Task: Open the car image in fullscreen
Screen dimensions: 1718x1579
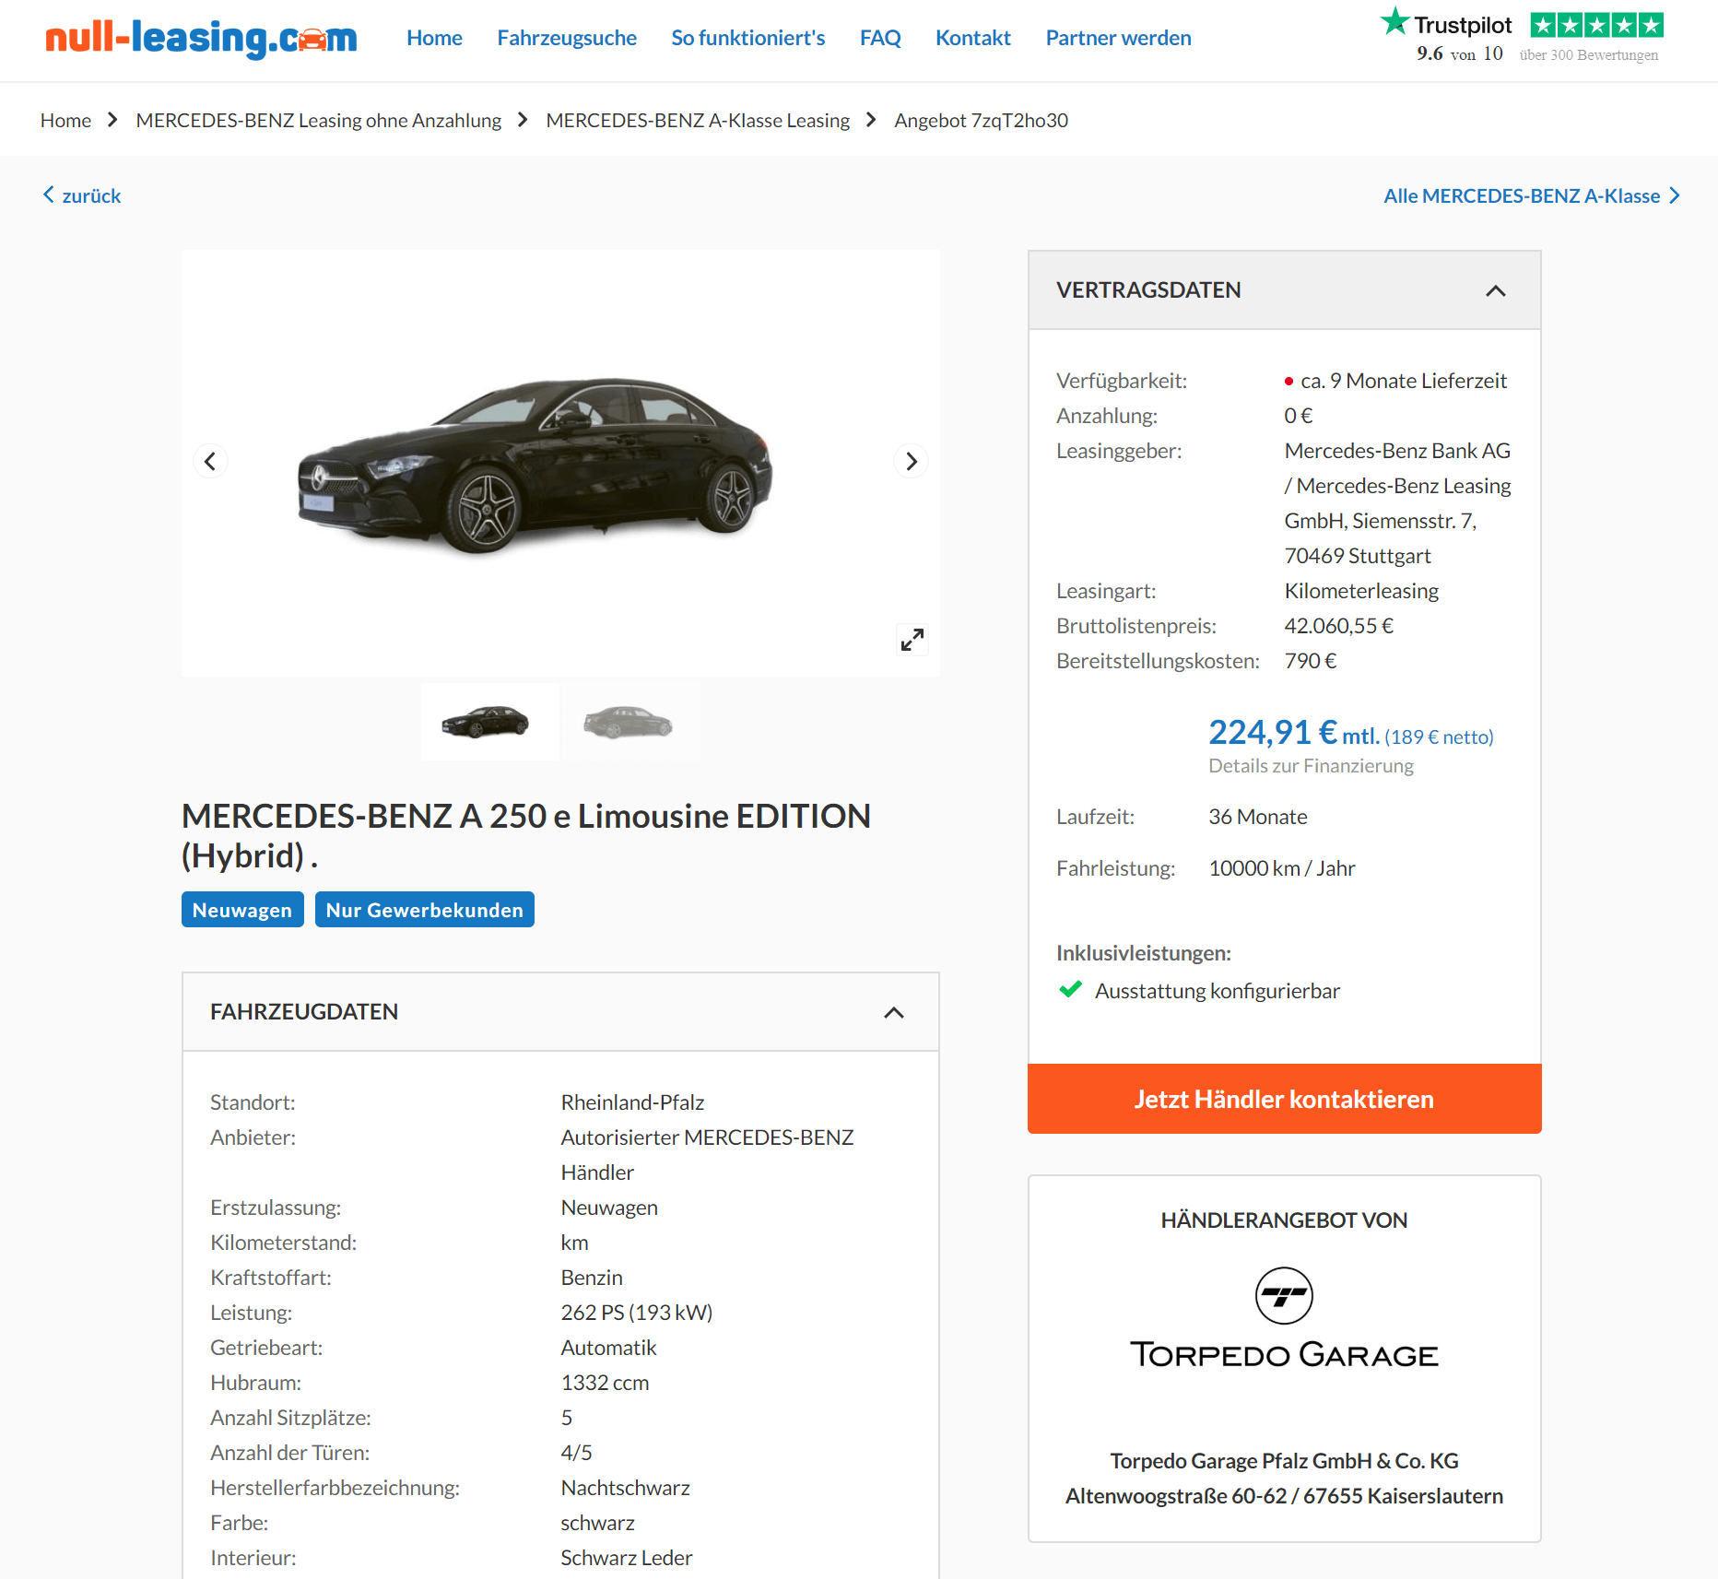Action: click(x=912, y=640)
